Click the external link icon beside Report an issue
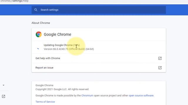The width and height of the screenshot is (188, 105). [160, 68]
